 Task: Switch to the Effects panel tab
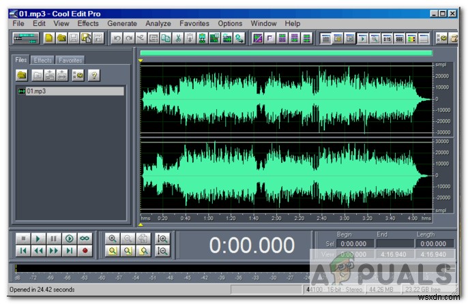point(42,60)
